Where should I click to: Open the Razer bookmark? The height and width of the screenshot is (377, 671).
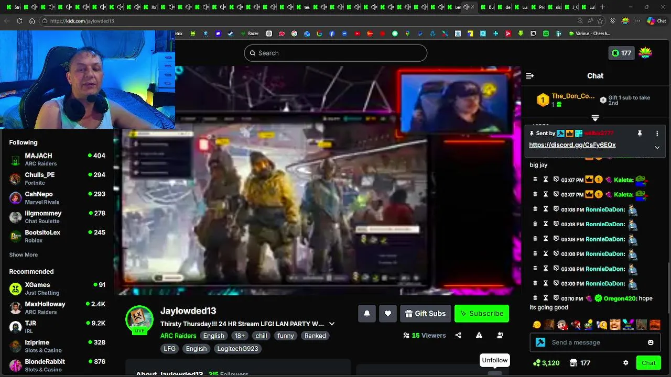click(x=249, y=34)
